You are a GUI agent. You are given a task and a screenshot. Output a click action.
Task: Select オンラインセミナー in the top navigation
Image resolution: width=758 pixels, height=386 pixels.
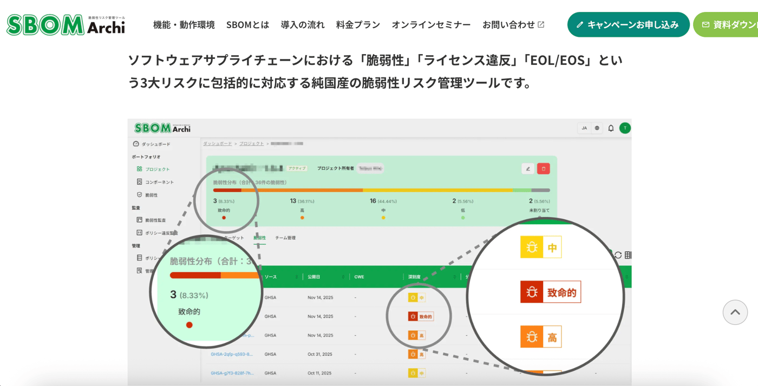[431, 24]
